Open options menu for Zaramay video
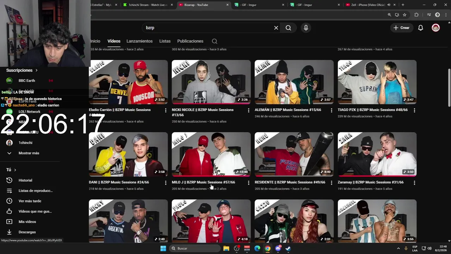Image resolution: width=451 pixels, height=254 pixels. click(x=414, y=183)
